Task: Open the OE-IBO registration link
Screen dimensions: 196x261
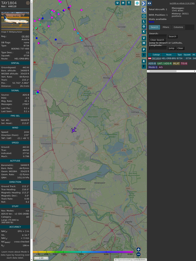Action: 25,36
